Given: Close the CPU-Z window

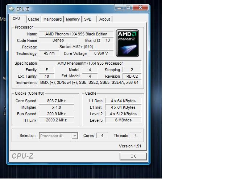Looking at the screenshot, I should click(140, 8).
